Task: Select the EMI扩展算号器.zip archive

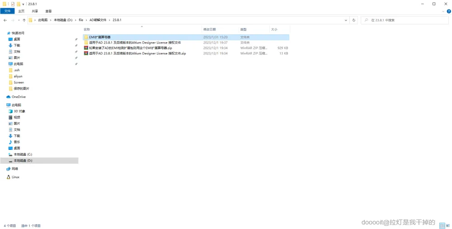Action: pyautogui.click(x=186, y=48)
